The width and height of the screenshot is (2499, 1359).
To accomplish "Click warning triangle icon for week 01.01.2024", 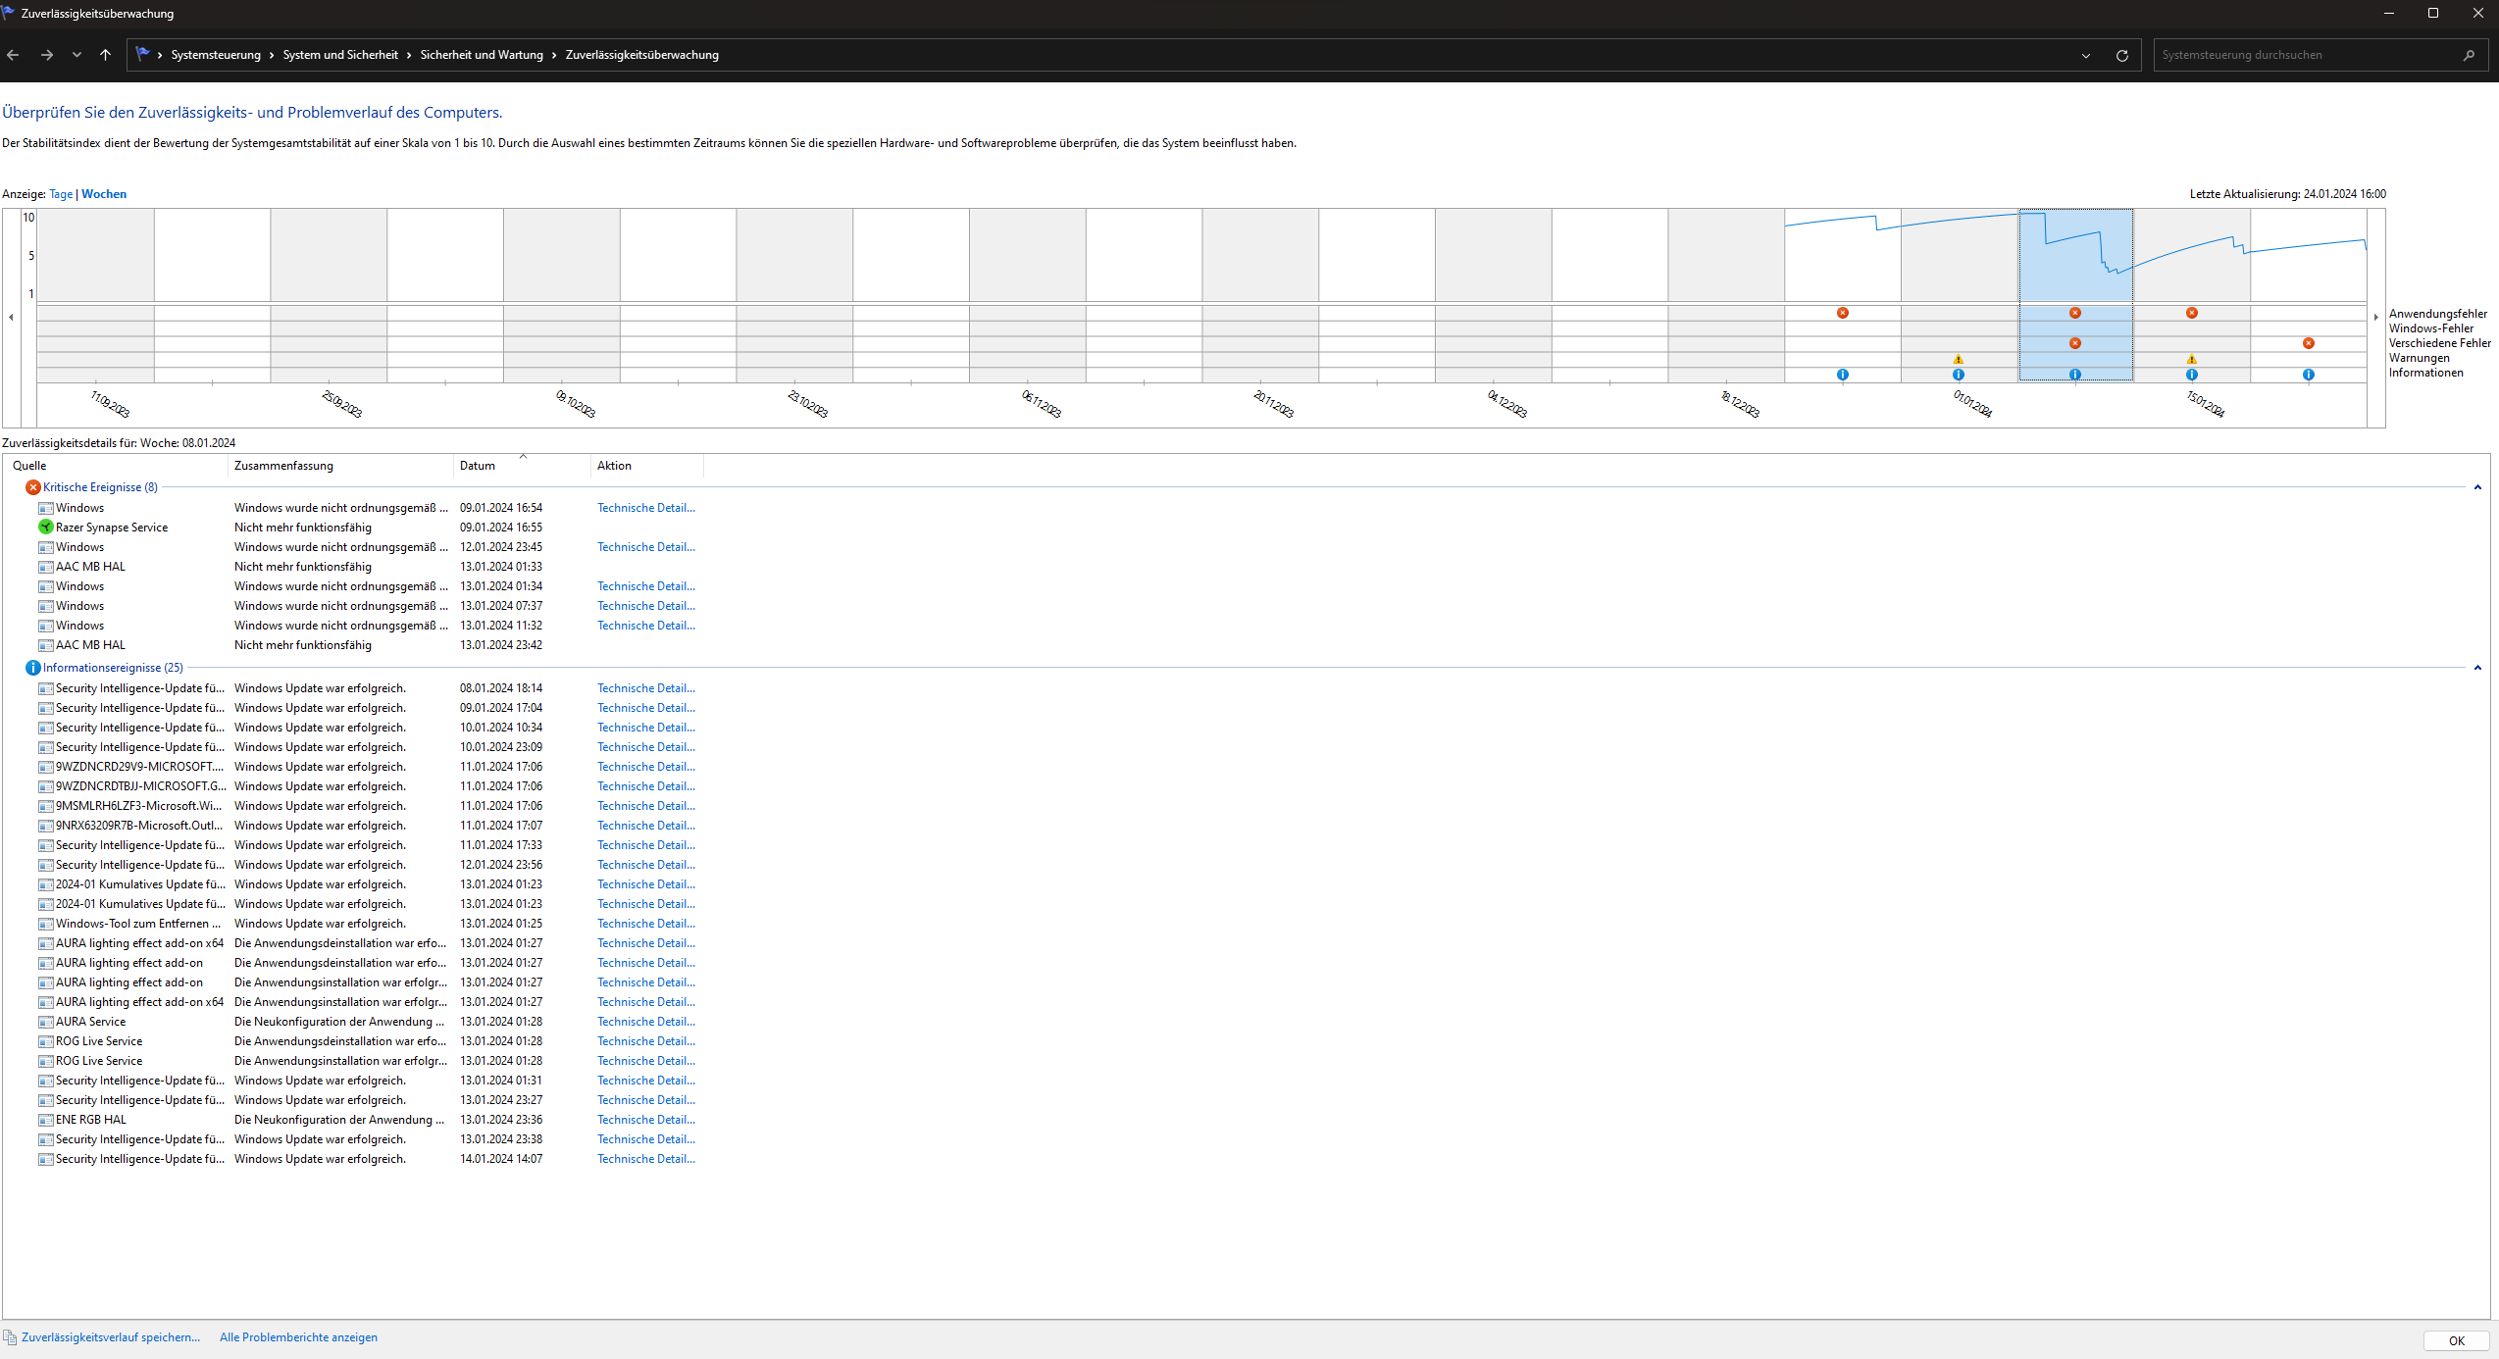I will click(1958, 359).
